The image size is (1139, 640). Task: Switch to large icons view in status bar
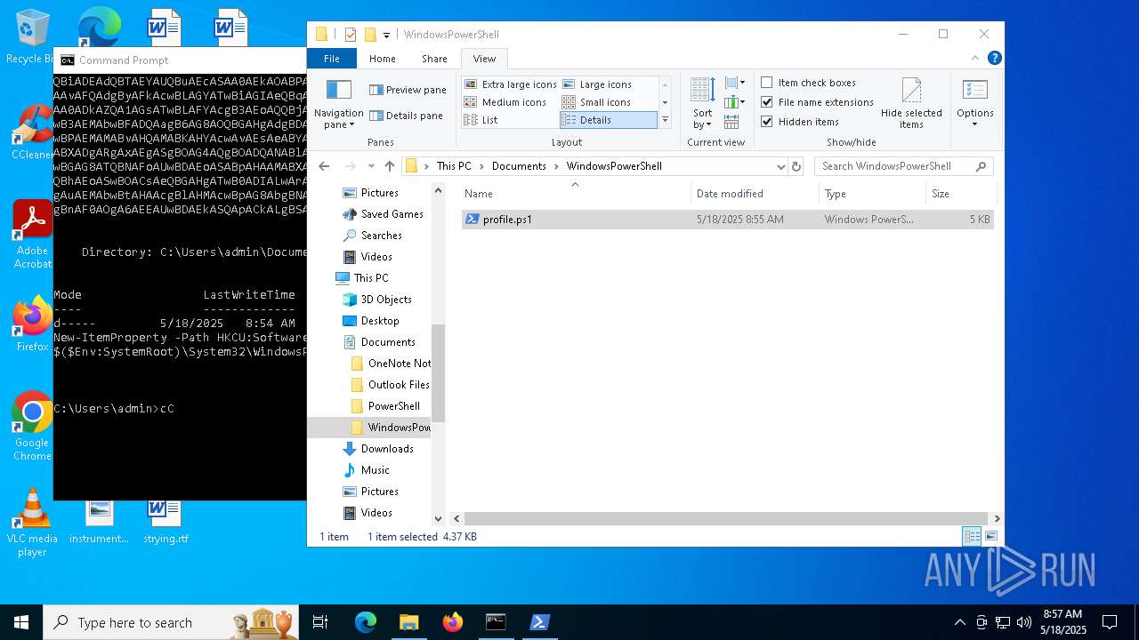[x=991, y=536]
